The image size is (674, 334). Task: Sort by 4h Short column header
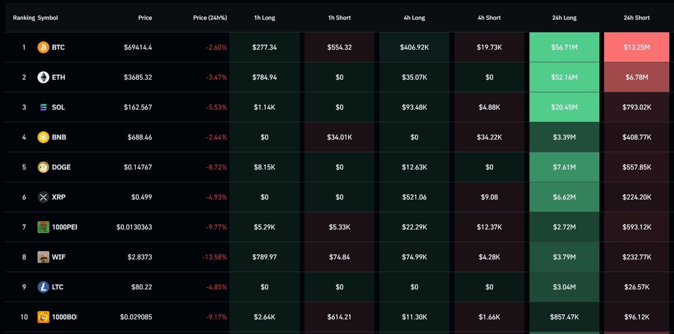coord(489,18)
